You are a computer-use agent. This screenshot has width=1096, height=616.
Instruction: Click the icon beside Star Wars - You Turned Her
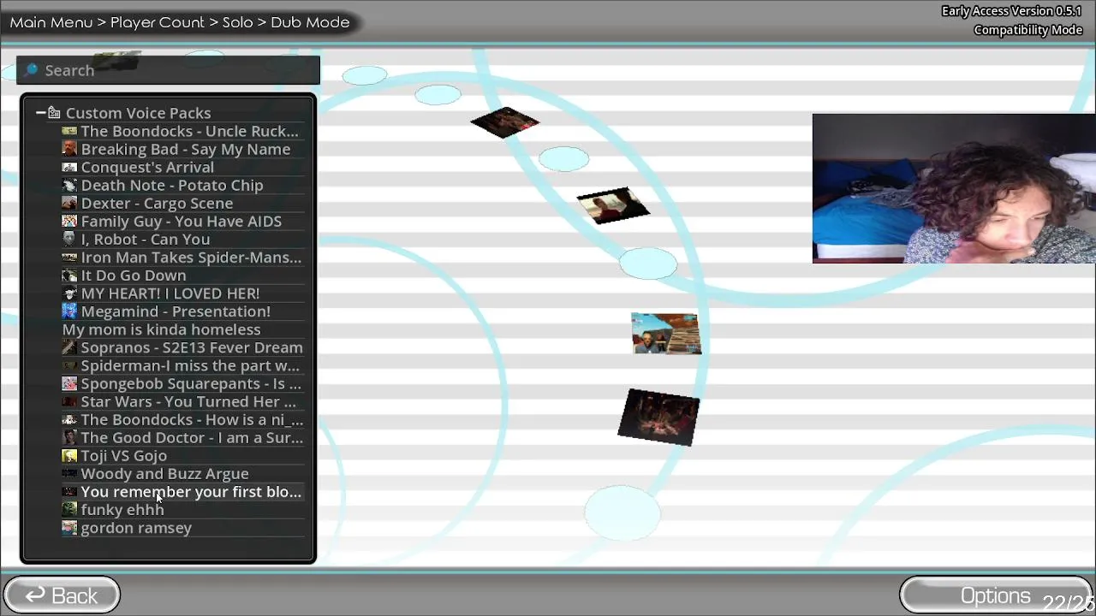click(69, 401)
